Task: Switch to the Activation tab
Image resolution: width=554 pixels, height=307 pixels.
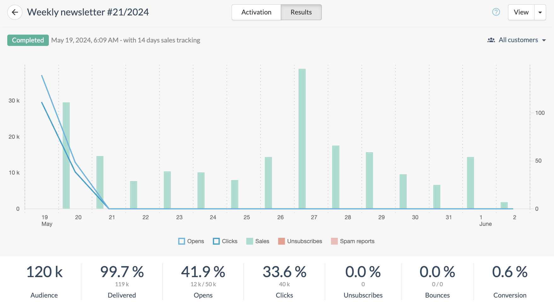Action: tap(256, 12)
